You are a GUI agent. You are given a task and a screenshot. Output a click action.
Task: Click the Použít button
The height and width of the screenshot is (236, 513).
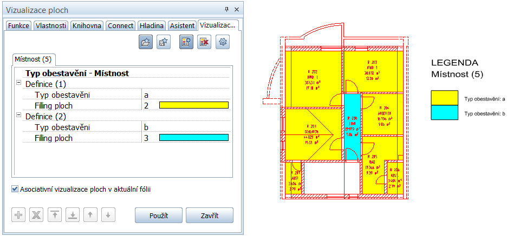pos(158,215)
